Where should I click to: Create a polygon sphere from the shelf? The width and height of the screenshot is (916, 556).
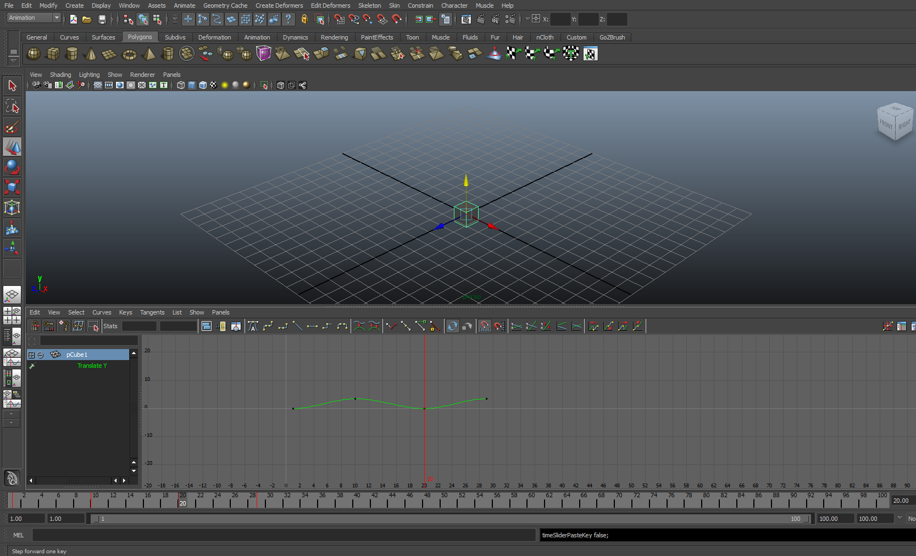(x=34, y=54)
